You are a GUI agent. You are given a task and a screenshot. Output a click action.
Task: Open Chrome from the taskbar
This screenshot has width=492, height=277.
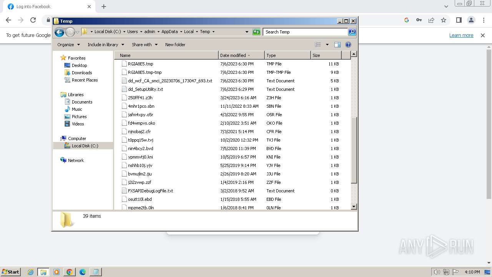coord(70,272)
